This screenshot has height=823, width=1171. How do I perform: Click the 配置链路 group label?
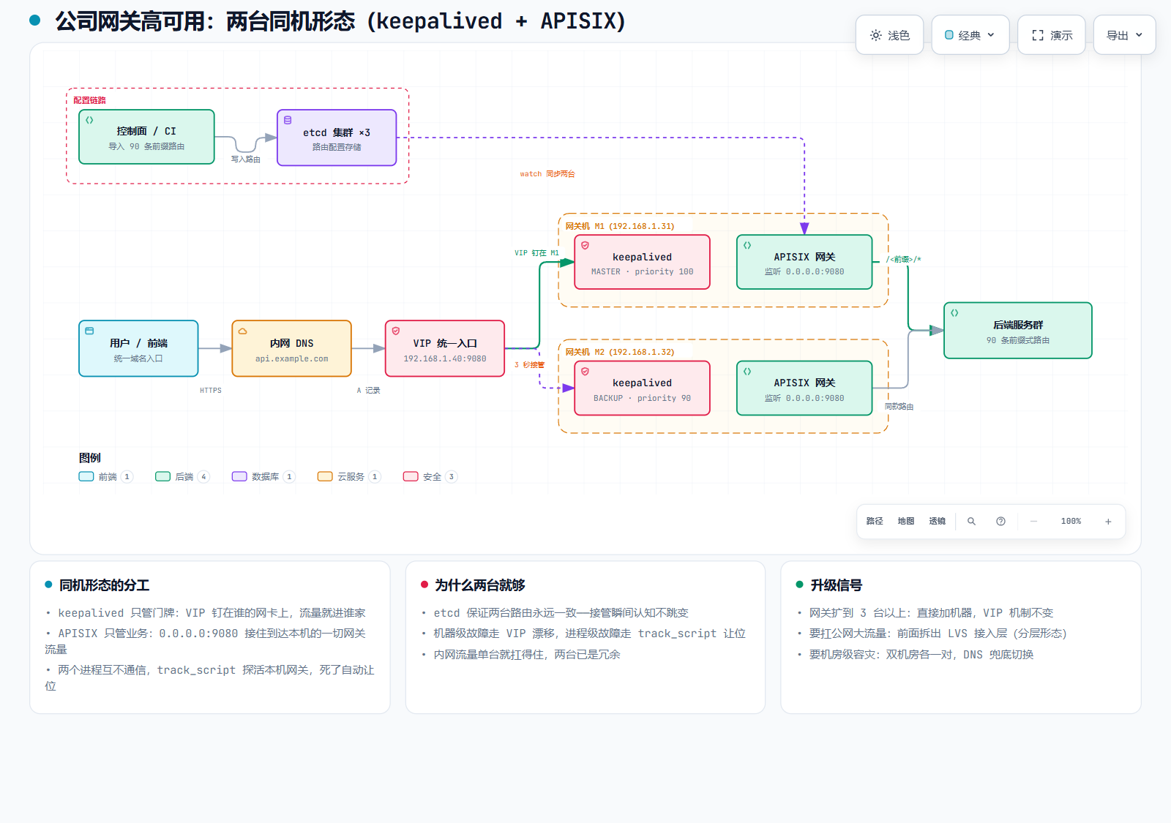pos(89,100)
